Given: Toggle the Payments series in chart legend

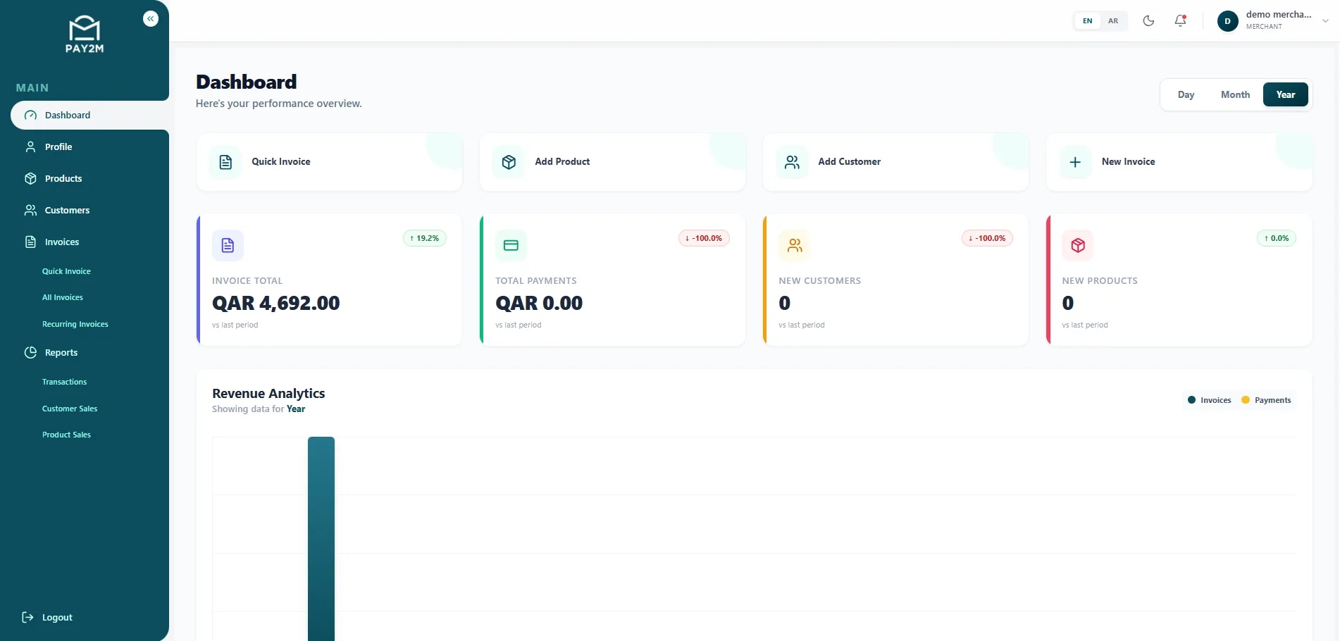Looking at the screenshot, I should (1266, 400).
